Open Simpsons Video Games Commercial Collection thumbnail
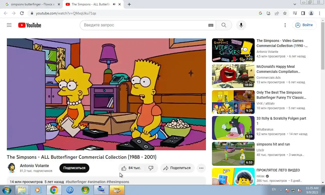 pyautogui.click(x=233, y=50)
